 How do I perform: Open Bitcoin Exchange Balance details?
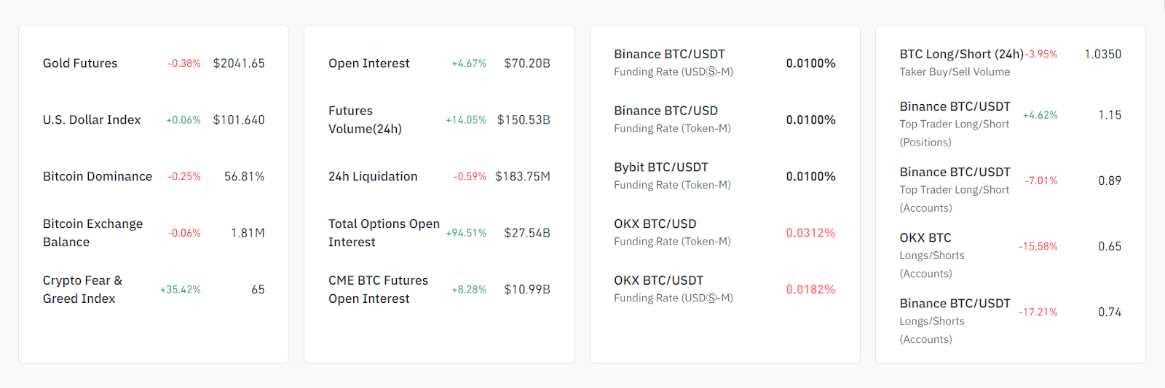click(x=92, y=233)
